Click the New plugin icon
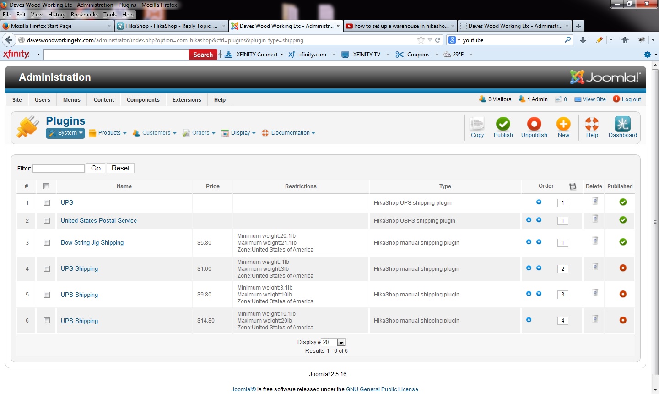The width and height of the screenshot is (659, 394). coord(563,124)
